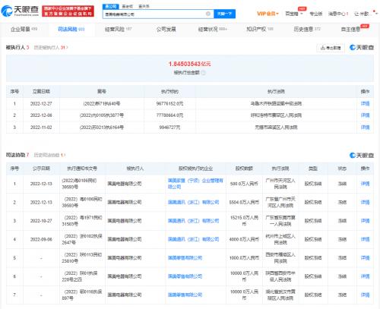Open 详情 for judicial assistance row 5
This screenshot has height=309, width=380.
tap(365, 258)
